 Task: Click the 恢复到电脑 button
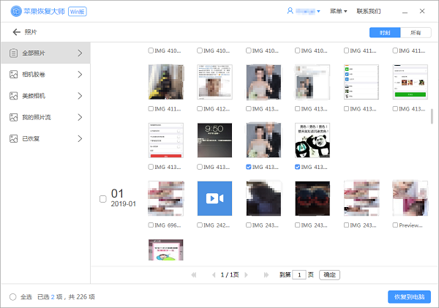pos(409,297)
